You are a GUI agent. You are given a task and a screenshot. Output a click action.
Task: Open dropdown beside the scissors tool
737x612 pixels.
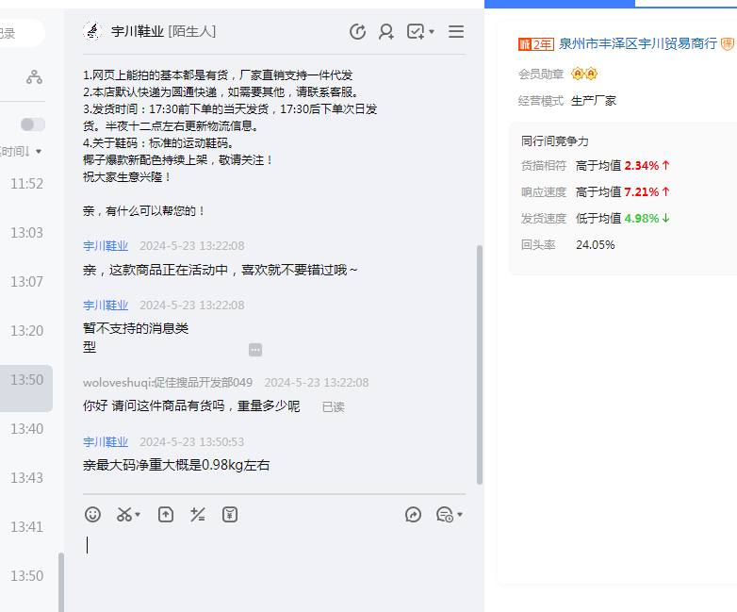point(139,515)
